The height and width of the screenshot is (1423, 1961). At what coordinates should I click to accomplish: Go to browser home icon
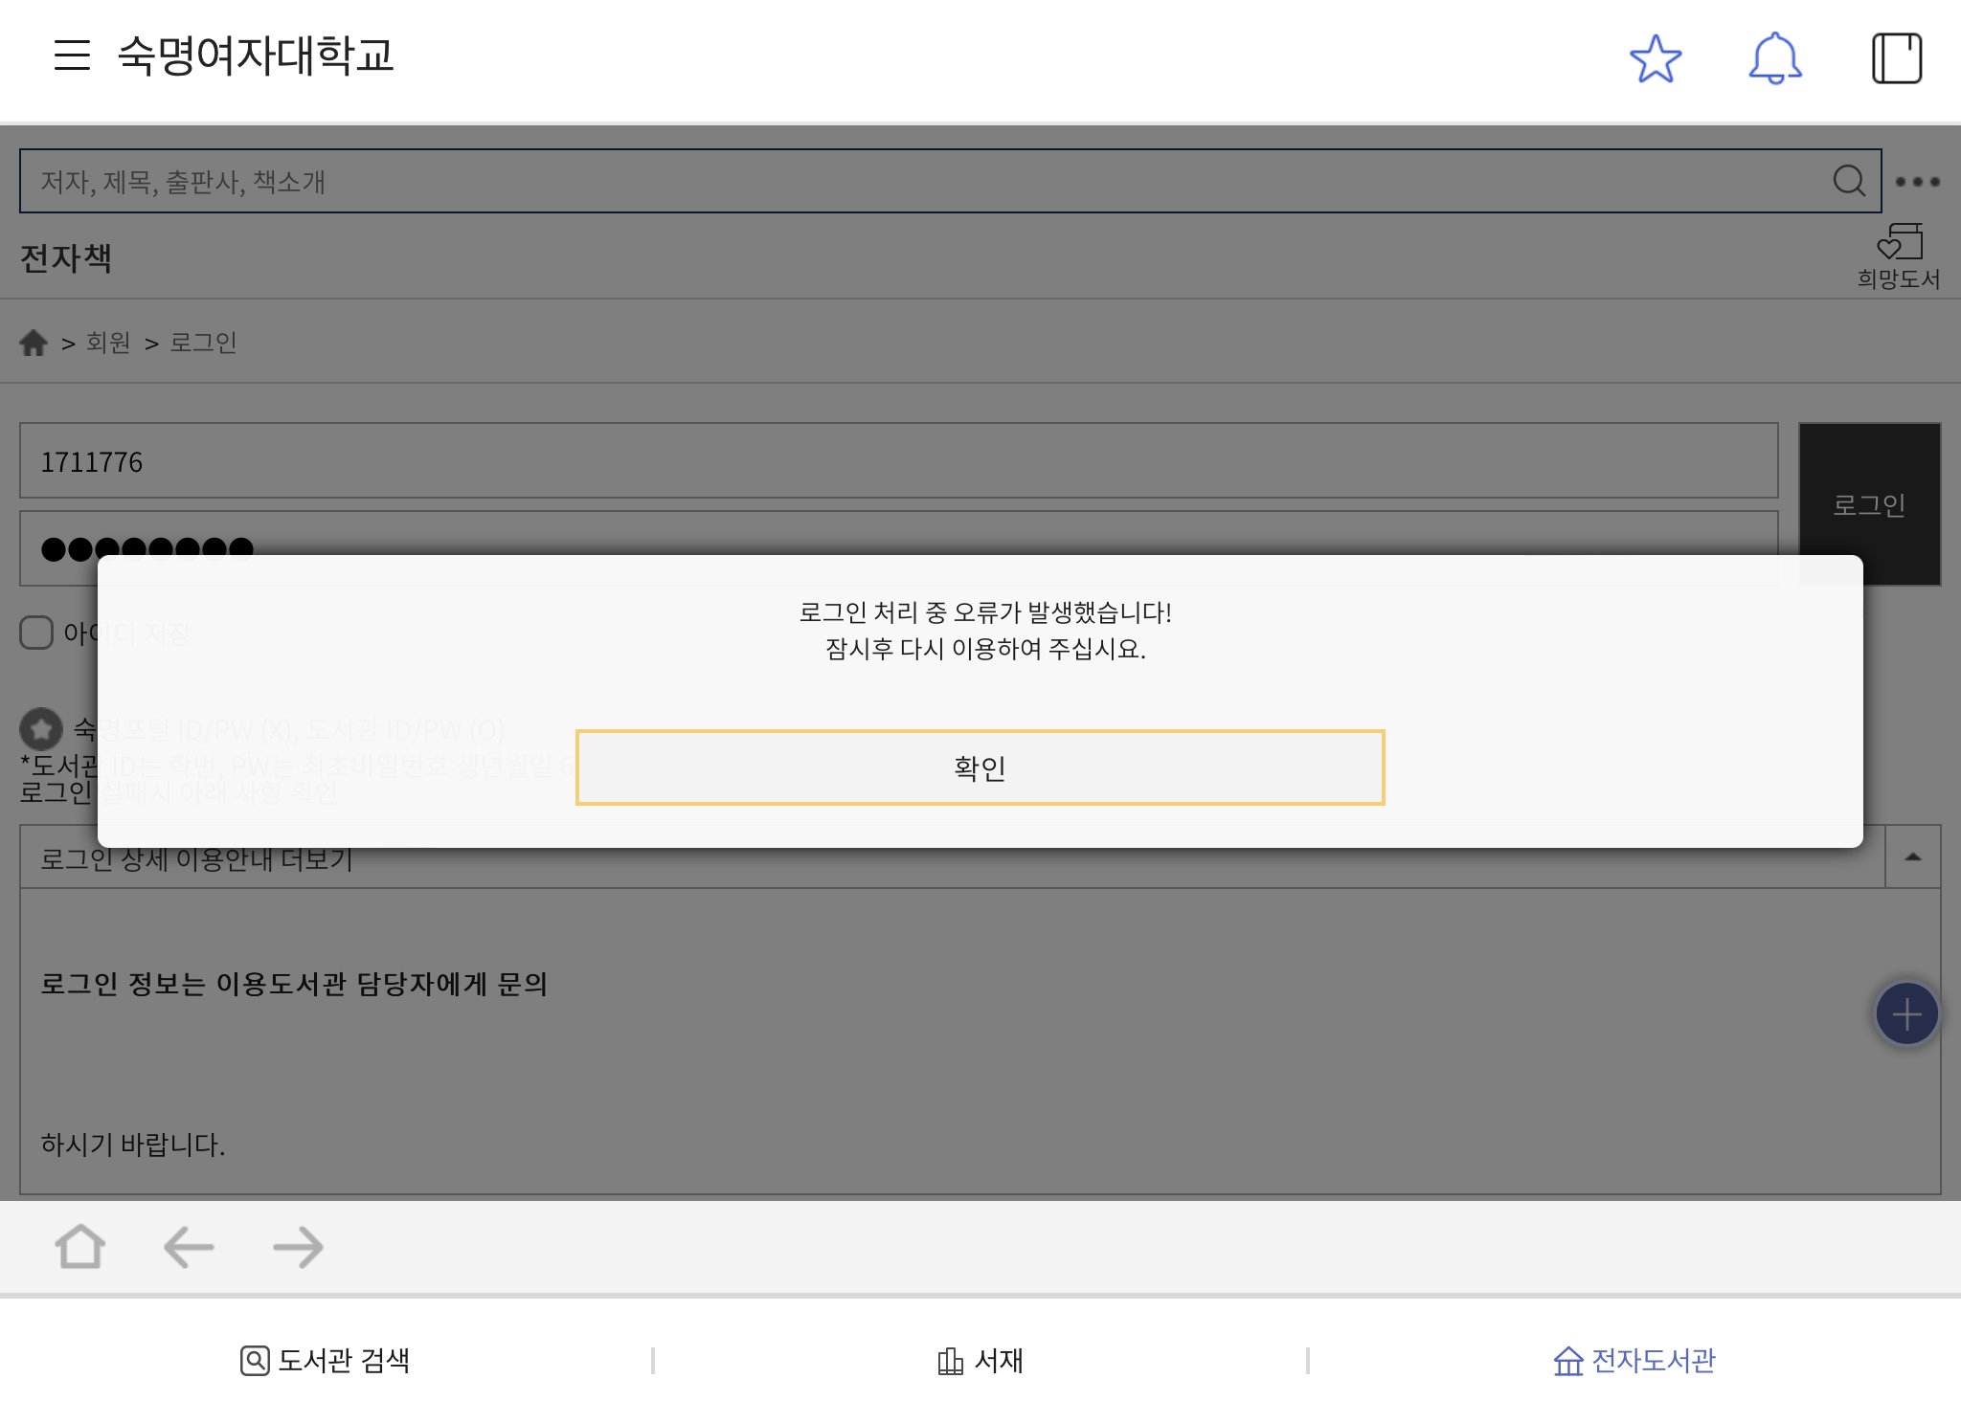79,1247
